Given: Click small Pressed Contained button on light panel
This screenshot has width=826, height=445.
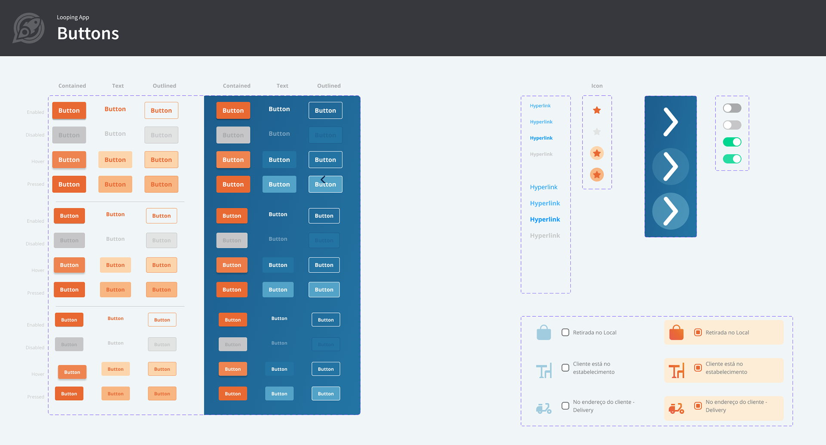Looking at the screenshot, I should point(69,394).
